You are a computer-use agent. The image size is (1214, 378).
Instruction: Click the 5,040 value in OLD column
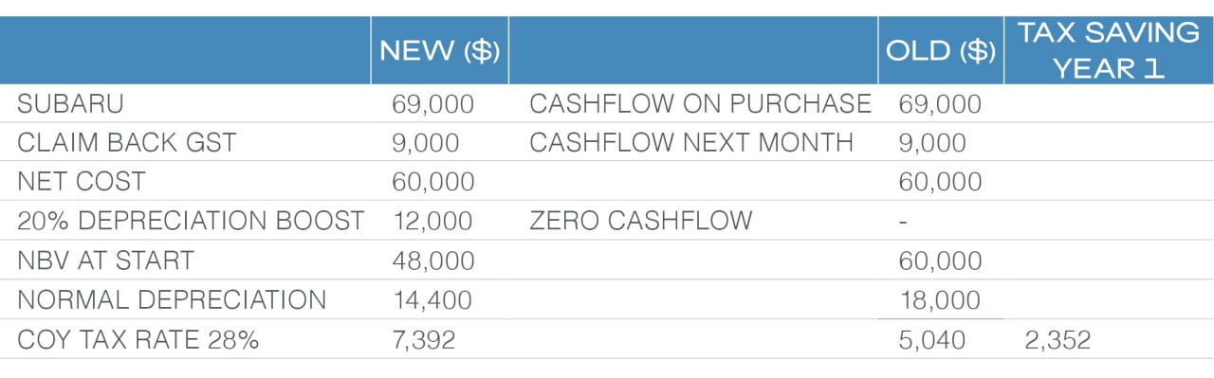click(x=931, y=340)
